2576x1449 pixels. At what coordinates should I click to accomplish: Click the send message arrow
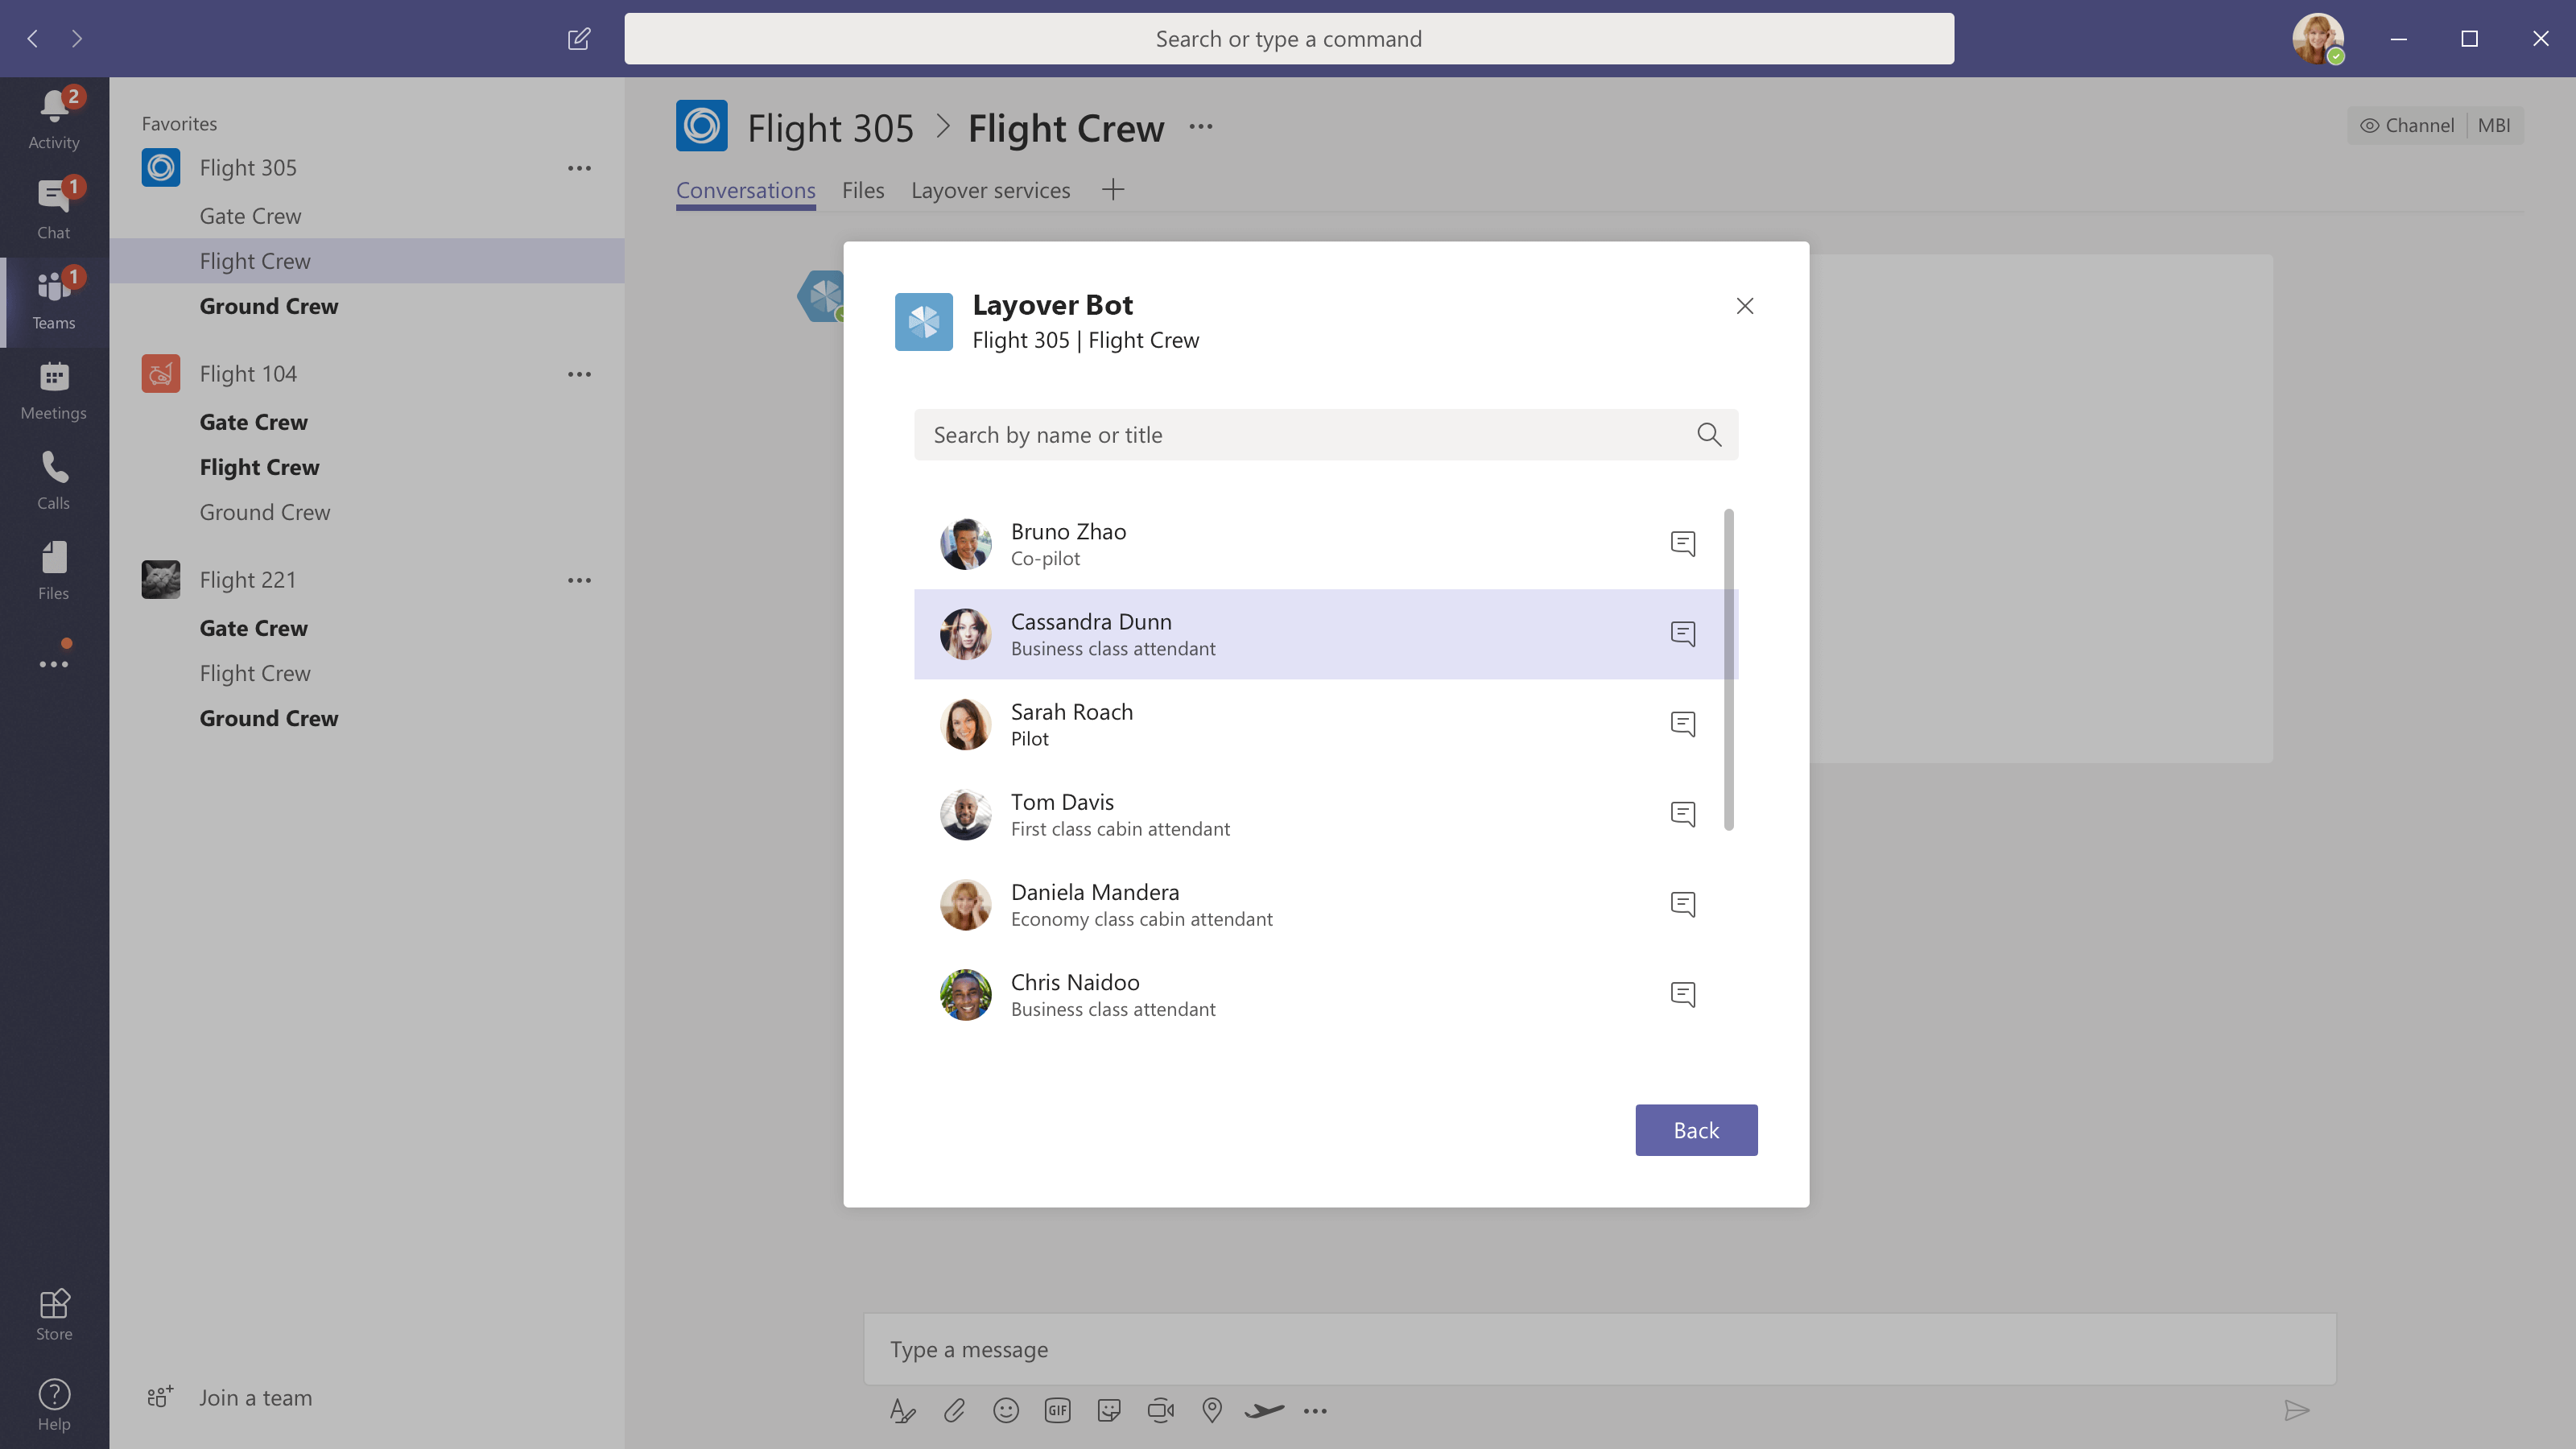2297,1410
